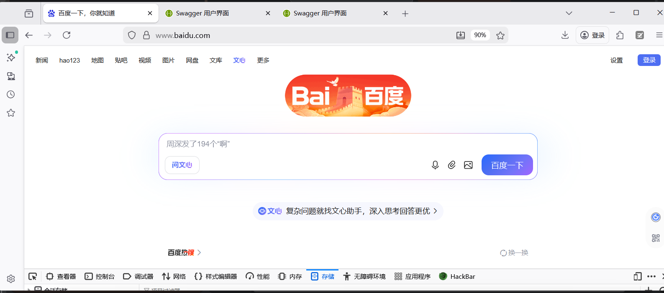
Task: Open the 内存 memory panel
Action: point(290,276)
